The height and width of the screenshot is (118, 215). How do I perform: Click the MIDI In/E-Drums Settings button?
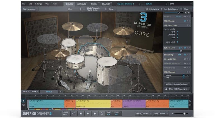tap(177, 84)
